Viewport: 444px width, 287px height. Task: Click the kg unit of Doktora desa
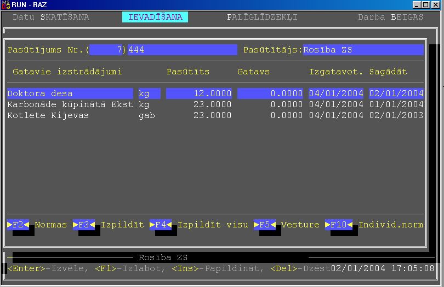pyautogui.click(x=150, y=93)
